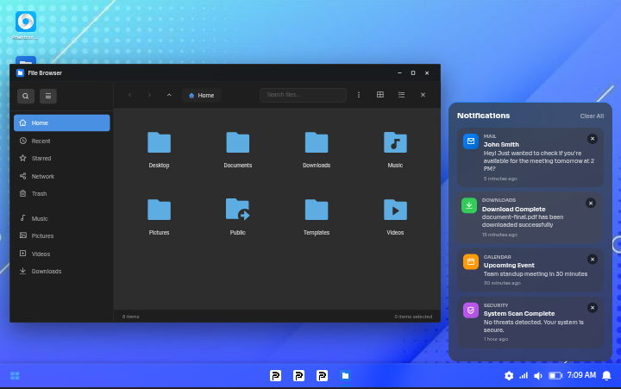Open the volume control in system tray

[538, 375]
